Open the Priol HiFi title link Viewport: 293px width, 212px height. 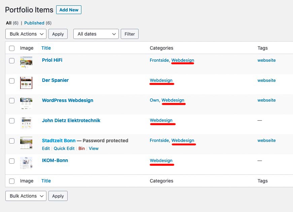52,60
